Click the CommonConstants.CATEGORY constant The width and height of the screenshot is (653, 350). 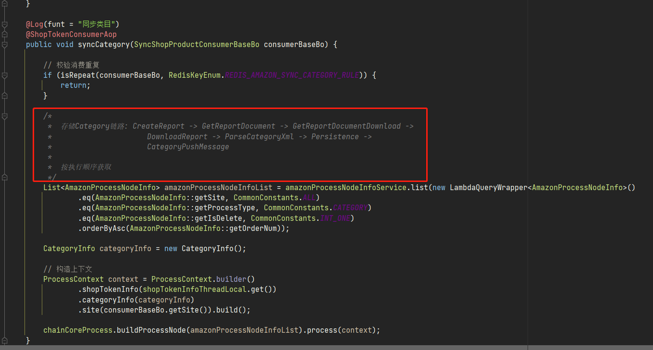coord(350,208)
